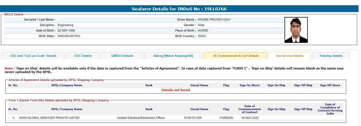This screenshot has height=126, width=361.
Task: Open DC Endorsement & CoP Details tab
Action: pos(235,56)
